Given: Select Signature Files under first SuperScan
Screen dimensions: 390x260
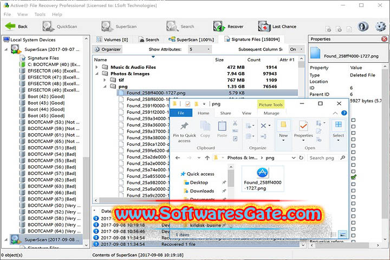Looking at the screenshot, I should click(43, 58).
